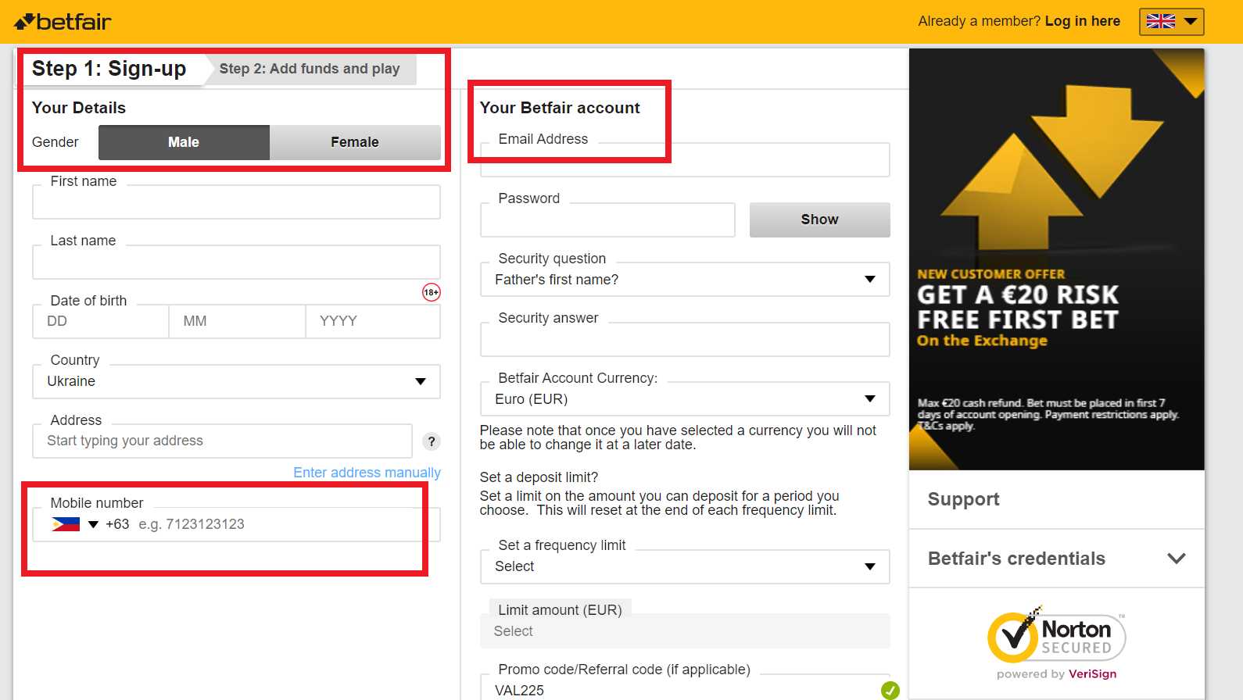Switch to Step 2: Add funds and play
This screenshot has width=1243, height=700.
coord(310,69)
